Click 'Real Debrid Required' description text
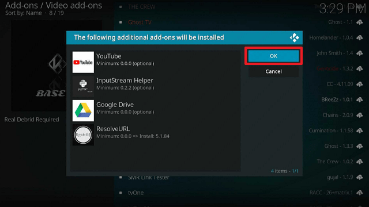Viewport: 369px width, 207px height. tap(32, 120)
